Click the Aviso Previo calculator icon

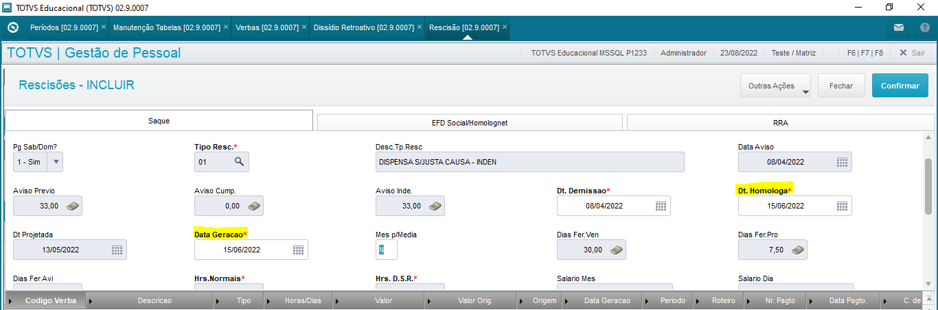(72, 206)
